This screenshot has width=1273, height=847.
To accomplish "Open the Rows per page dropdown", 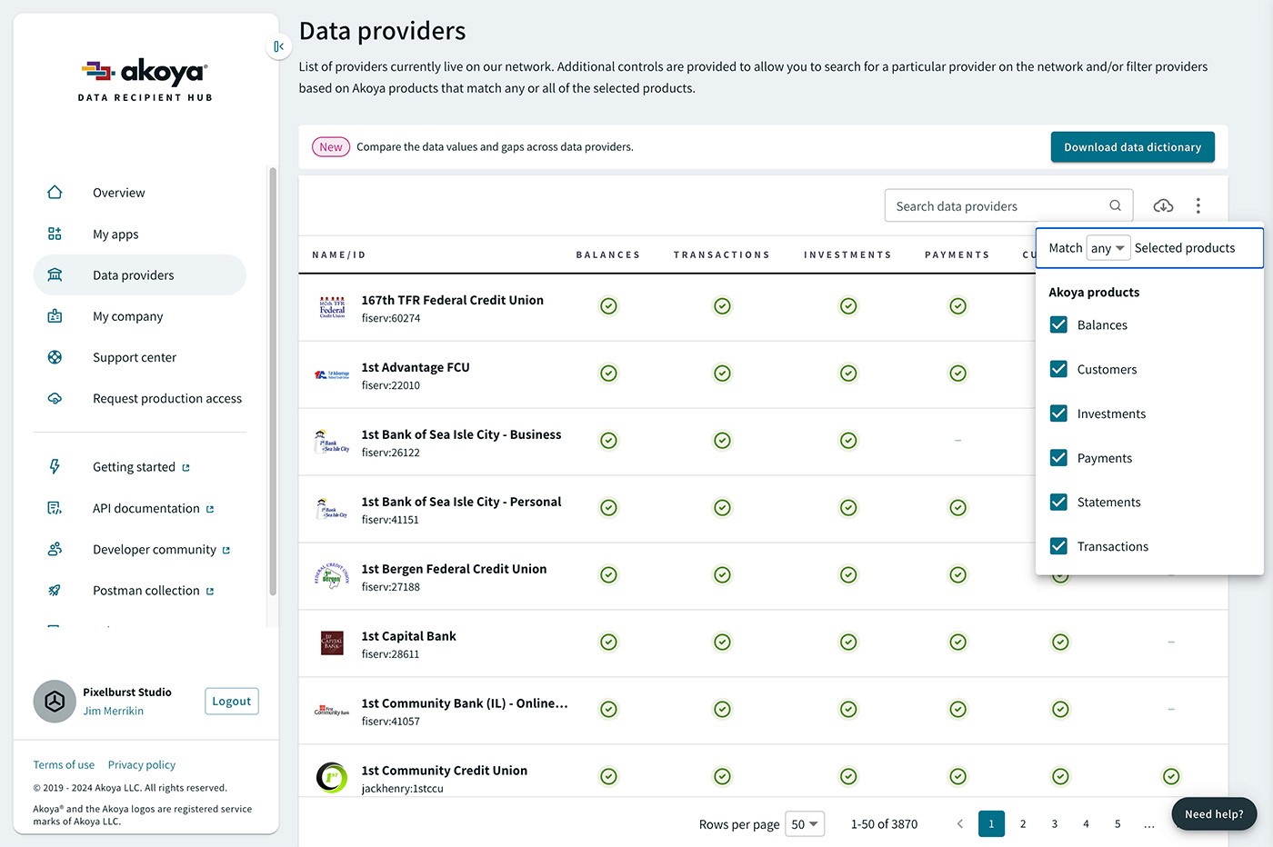I will 804,824.
